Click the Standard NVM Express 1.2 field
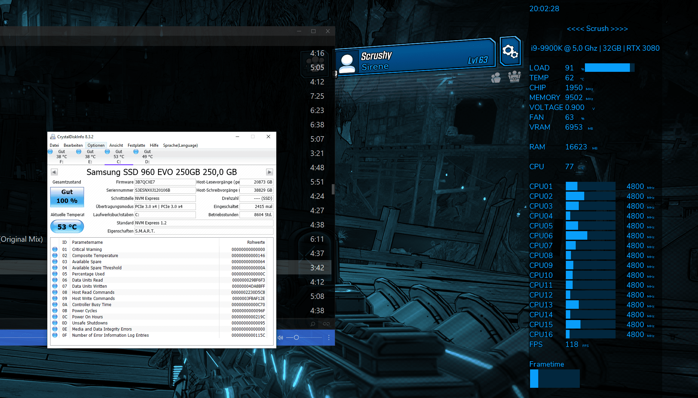The image size is (698, 398). 204,223
